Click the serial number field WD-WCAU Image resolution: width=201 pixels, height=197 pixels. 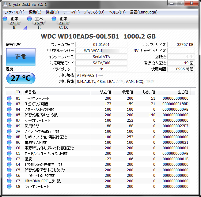[x=101, y=51]
